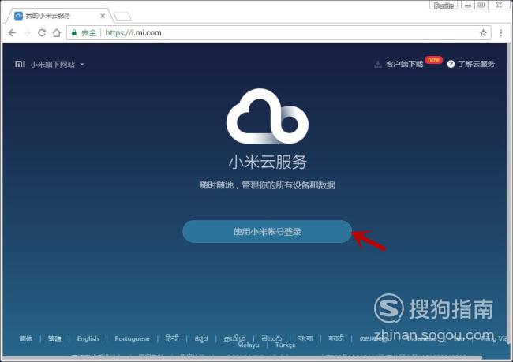Click the green secure padlock icon
513x362 pixels.
pos(74,32)
